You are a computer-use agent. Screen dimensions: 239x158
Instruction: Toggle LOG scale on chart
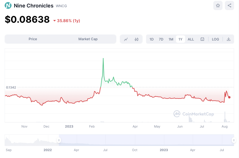215,39
